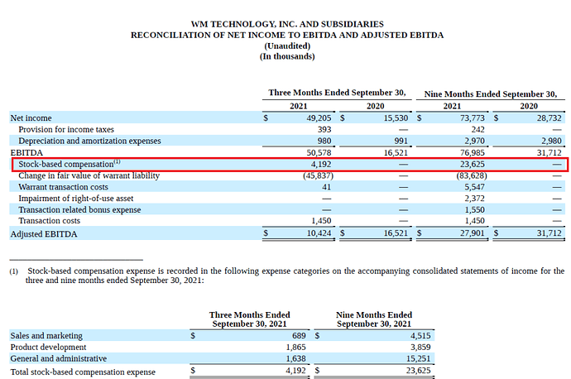Select the warrant transaction costs value 41

pyautogui.click(x=327, y=187)
